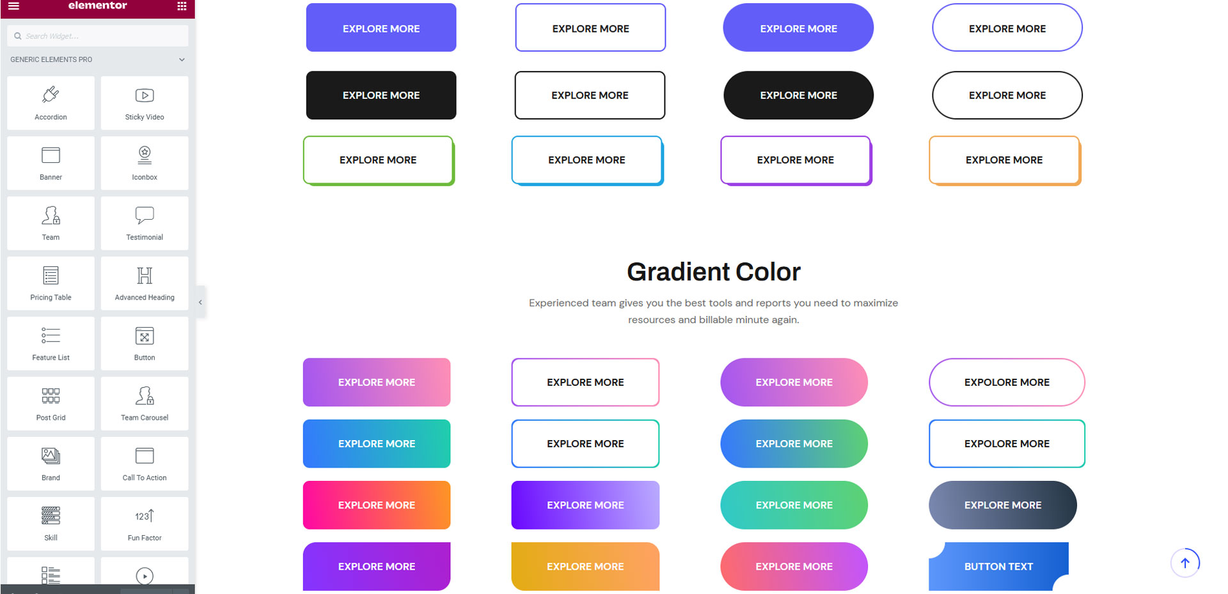Collapse the Elementor widget panel sidebar
Screen dimensions: 1228x594
point(200,301)
